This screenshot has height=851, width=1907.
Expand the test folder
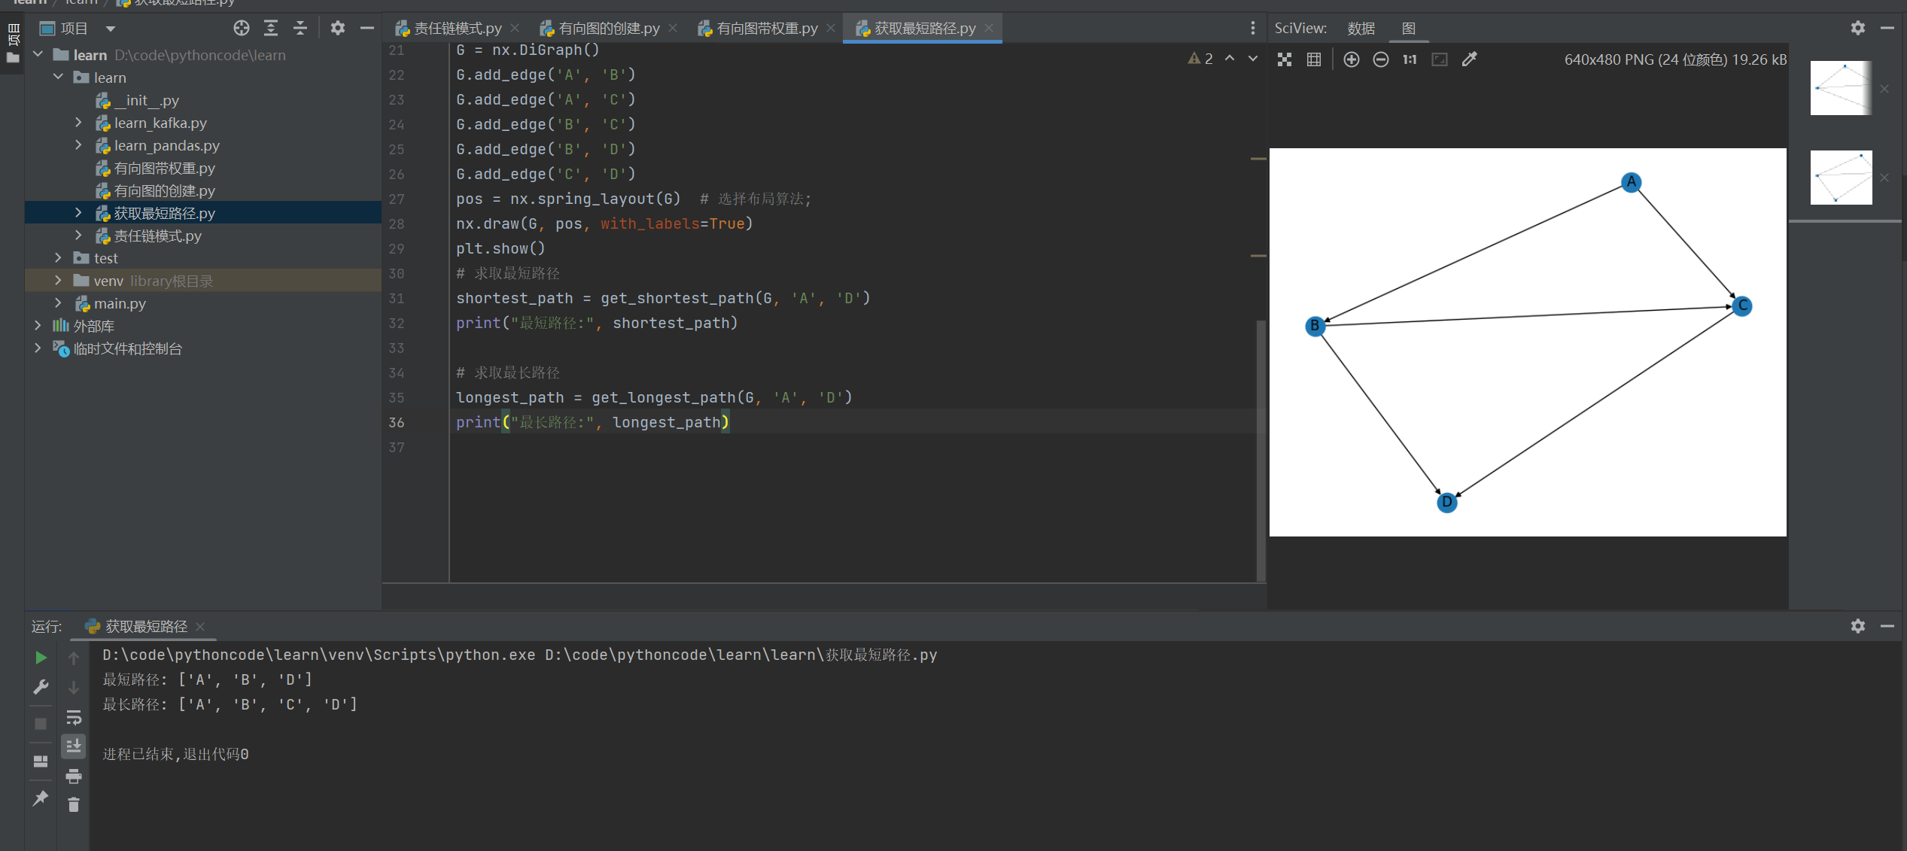tap(58, 258)
